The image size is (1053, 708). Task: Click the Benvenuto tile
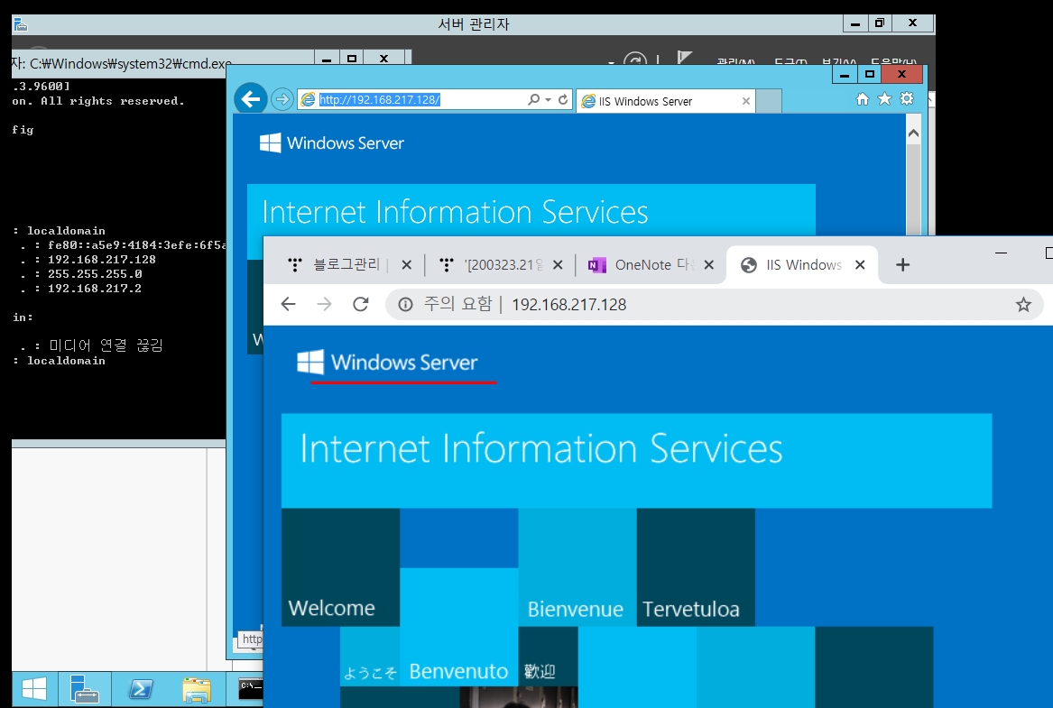[x=458, y=628]
